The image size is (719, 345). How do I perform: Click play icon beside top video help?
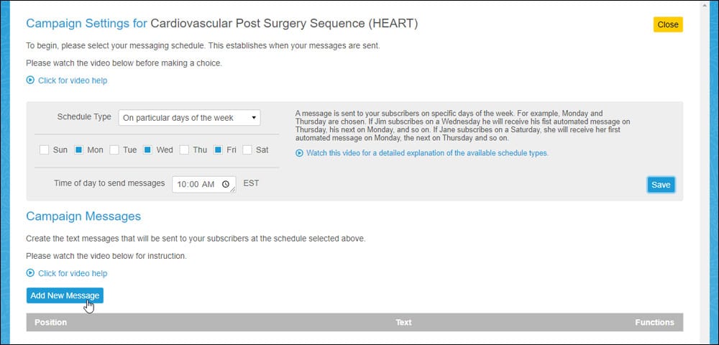tap(30, 80)
